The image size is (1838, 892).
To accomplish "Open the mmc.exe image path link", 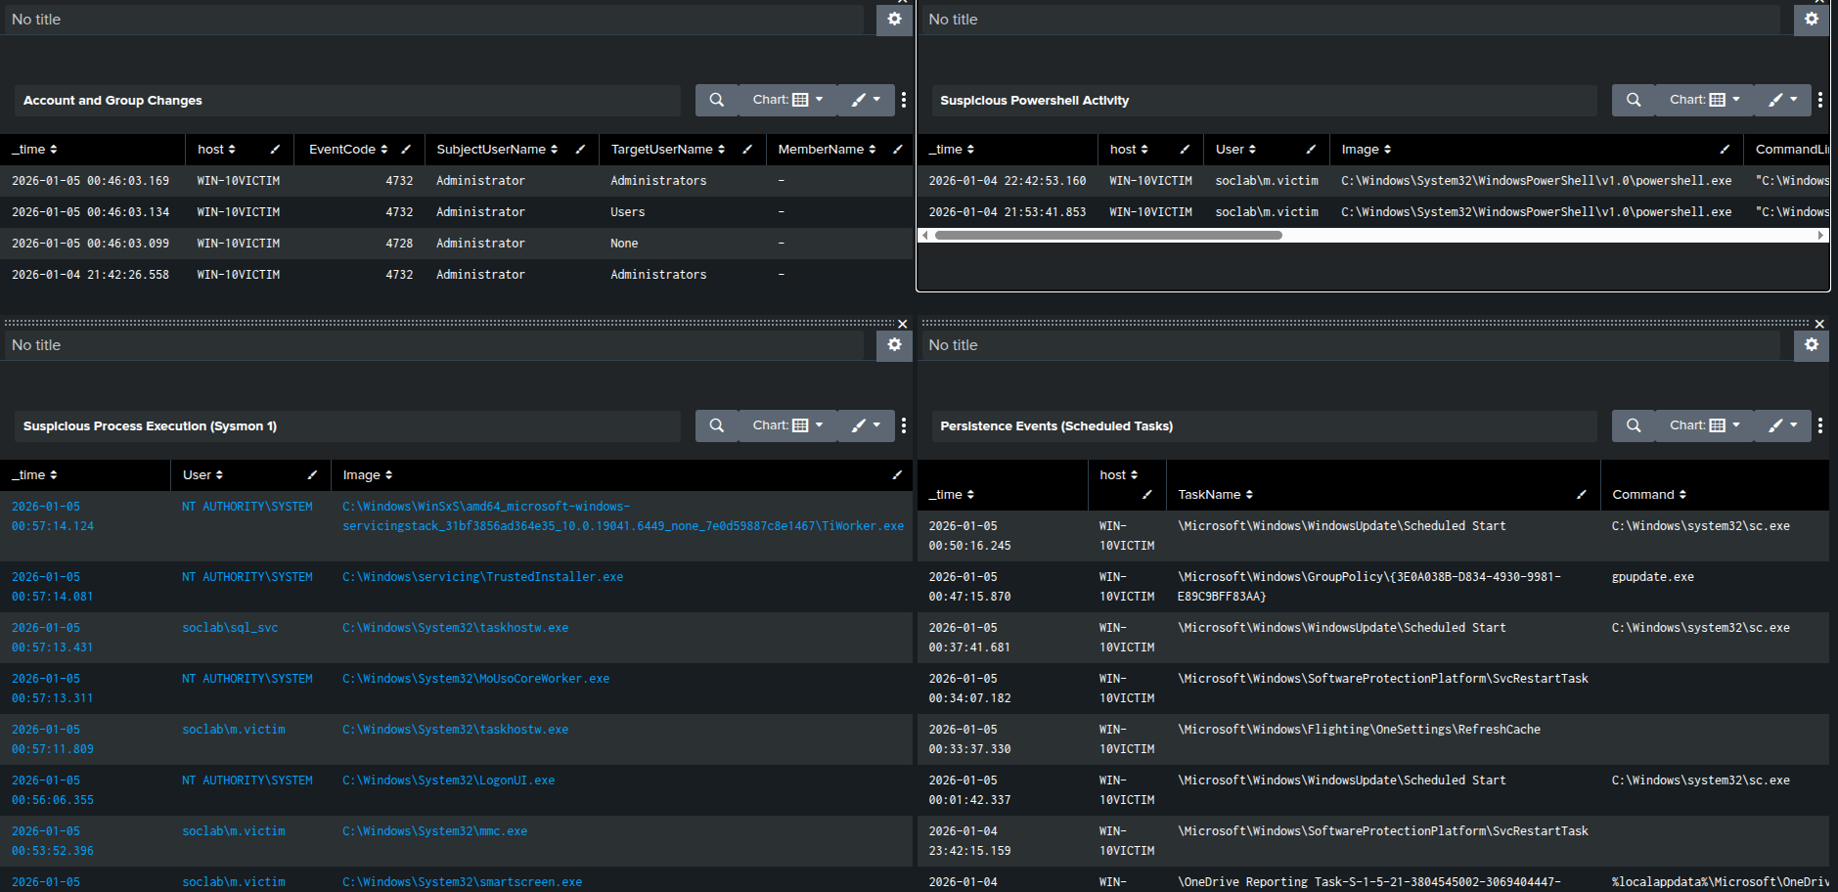I will [435, 831].
